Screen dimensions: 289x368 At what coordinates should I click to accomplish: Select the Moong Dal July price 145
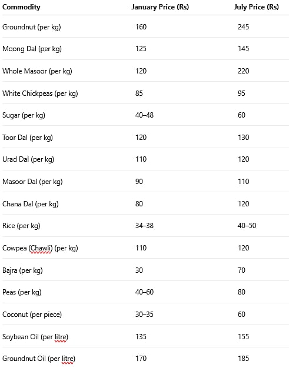tap(243, 49)
